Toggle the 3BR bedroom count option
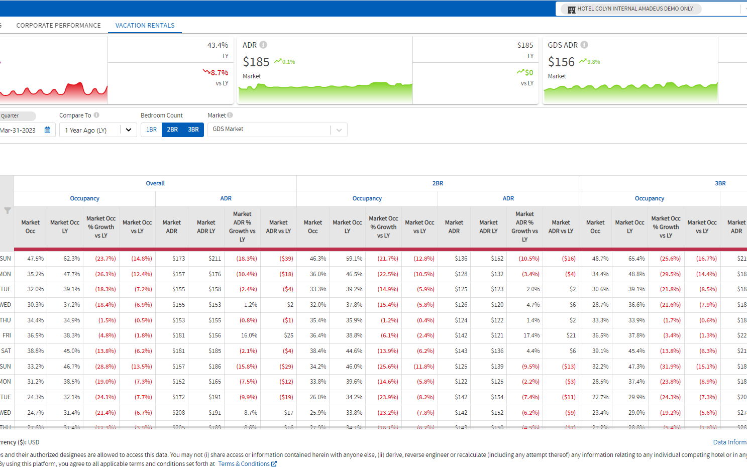 tap(193, 130)
